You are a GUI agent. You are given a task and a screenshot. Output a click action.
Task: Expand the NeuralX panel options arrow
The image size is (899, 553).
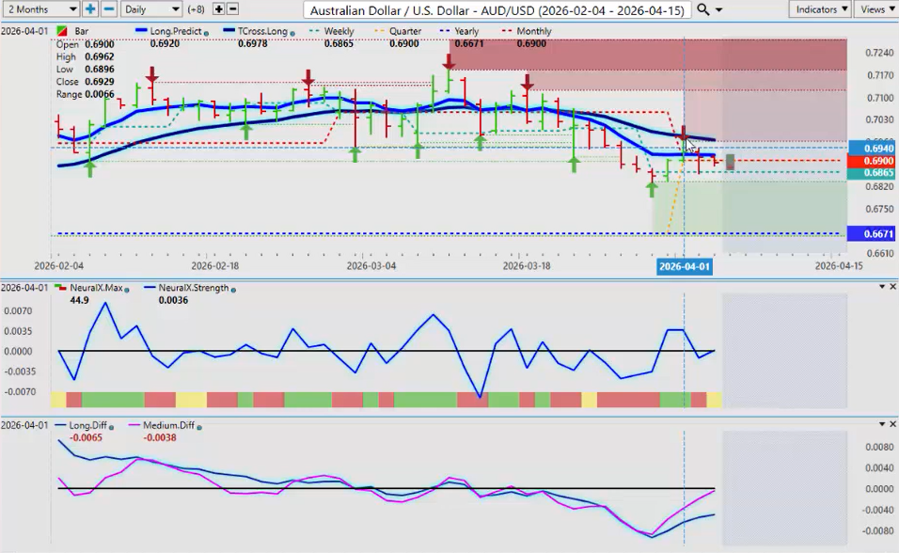tap(881, 286)
